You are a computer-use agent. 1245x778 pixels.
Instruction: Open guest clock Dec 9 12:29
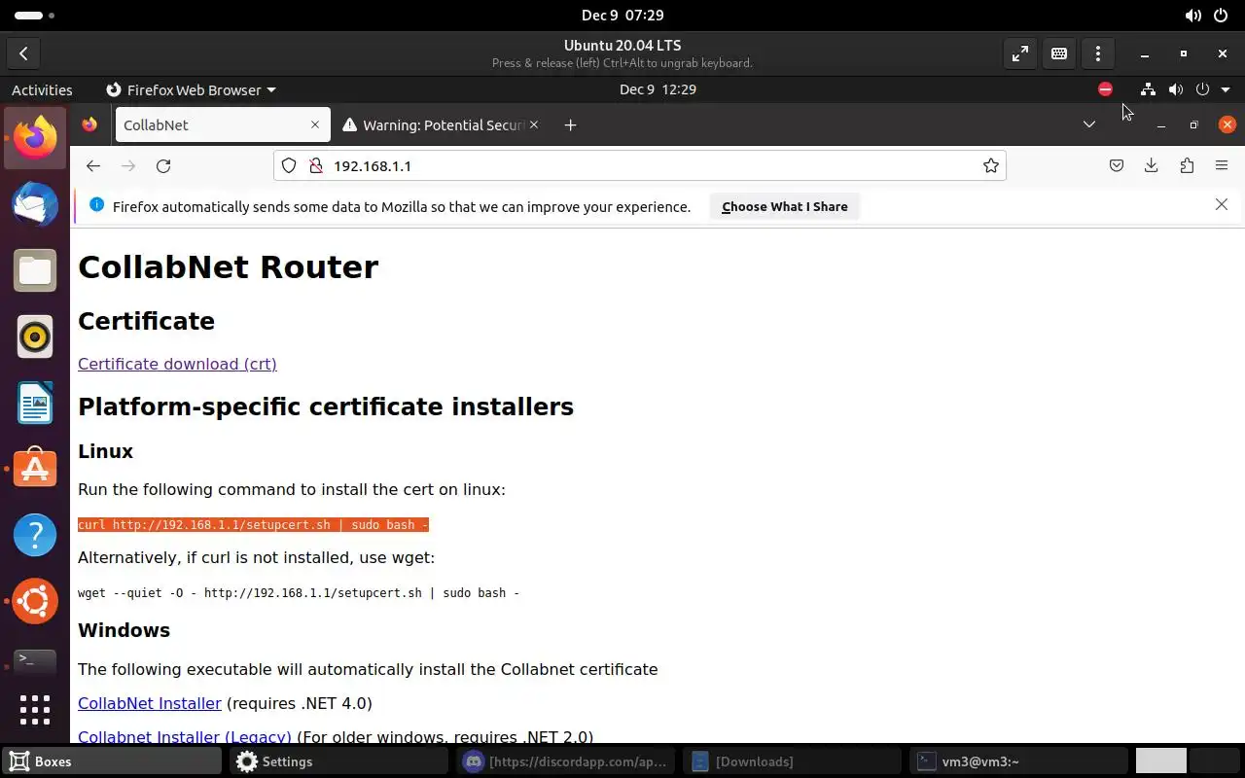point(658,89)
